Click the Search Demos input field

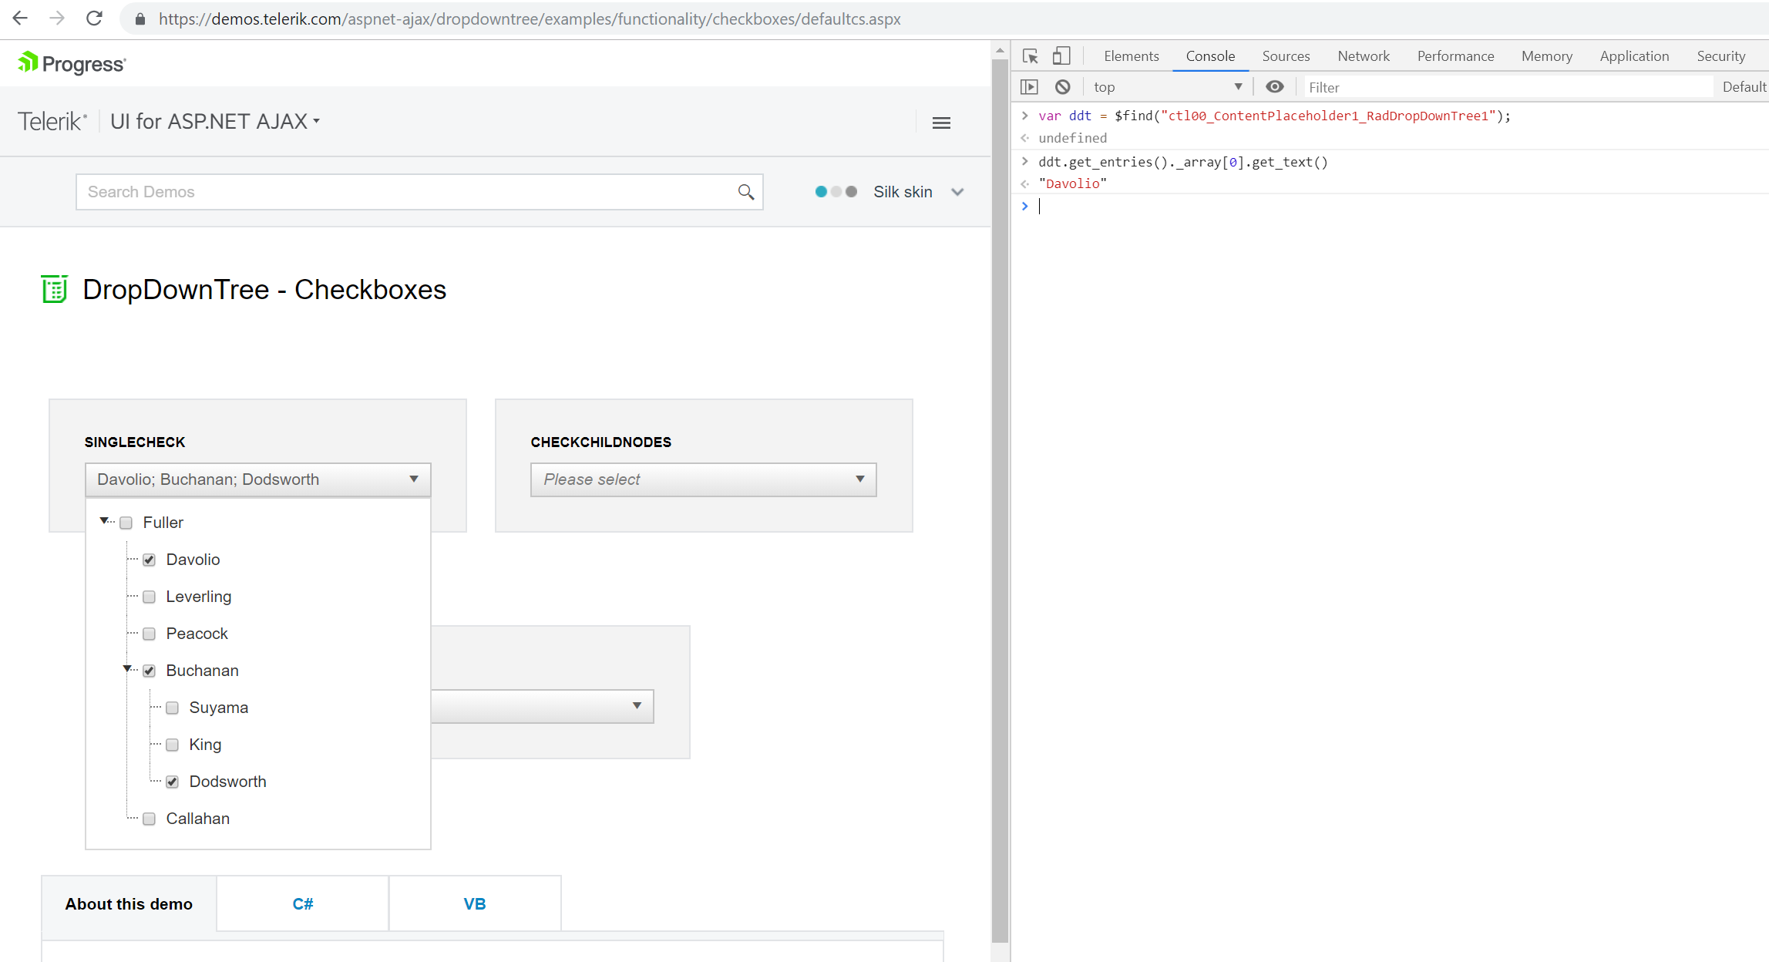tap(409, 192)
